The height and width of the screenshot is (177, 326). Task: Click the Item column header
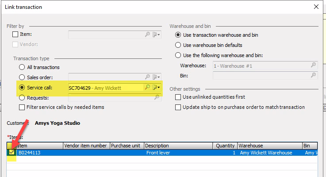pos(39,146)
